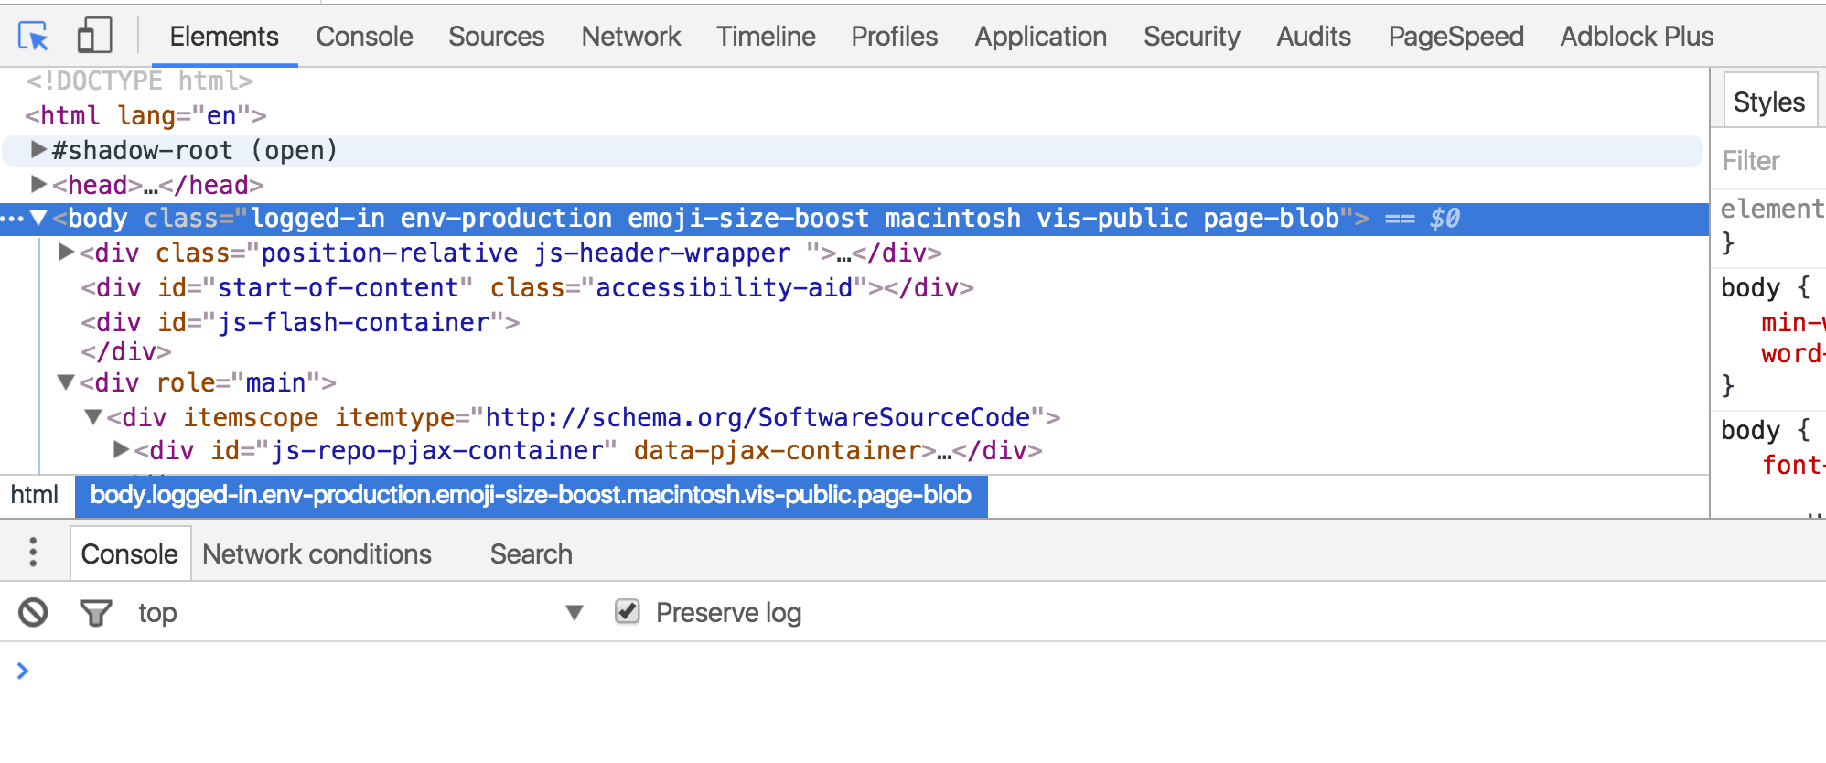1826x763 pixels.
Task: Expand the #shadow-root (open) node
Action: click(38, 149)
